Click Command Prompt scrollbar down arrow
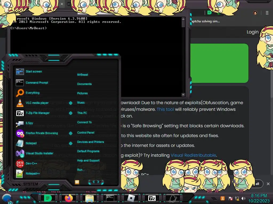The height and width of the screenshot is (204, 273). 183,95
